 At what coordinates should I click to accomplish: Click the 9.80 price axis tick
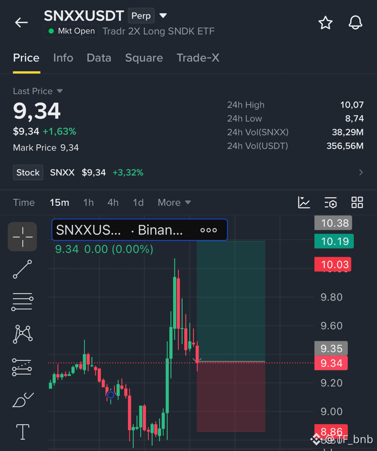coord(331,297)
